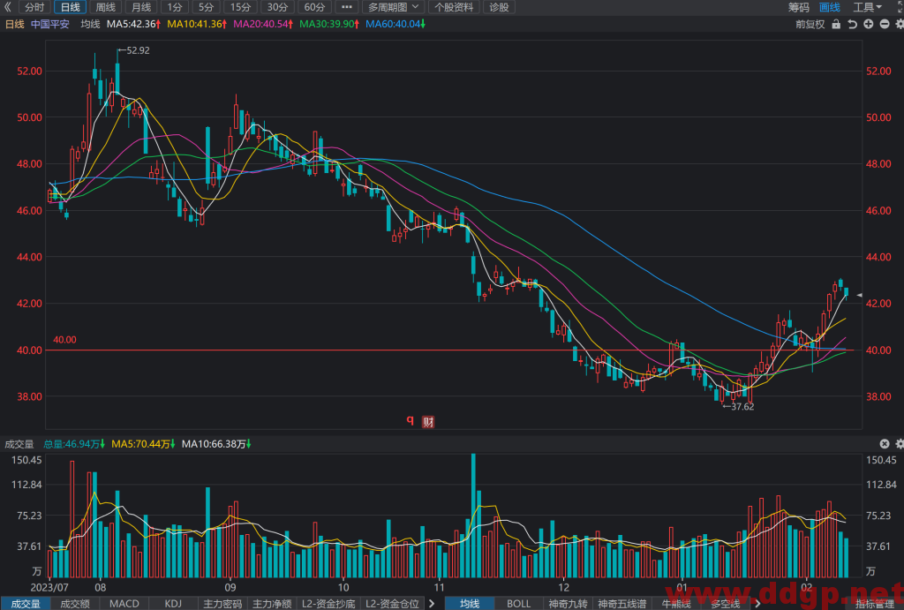The image size is (904, 610).
Task: Open the 前复权 adjustment selector
Action: click(810, 24)
